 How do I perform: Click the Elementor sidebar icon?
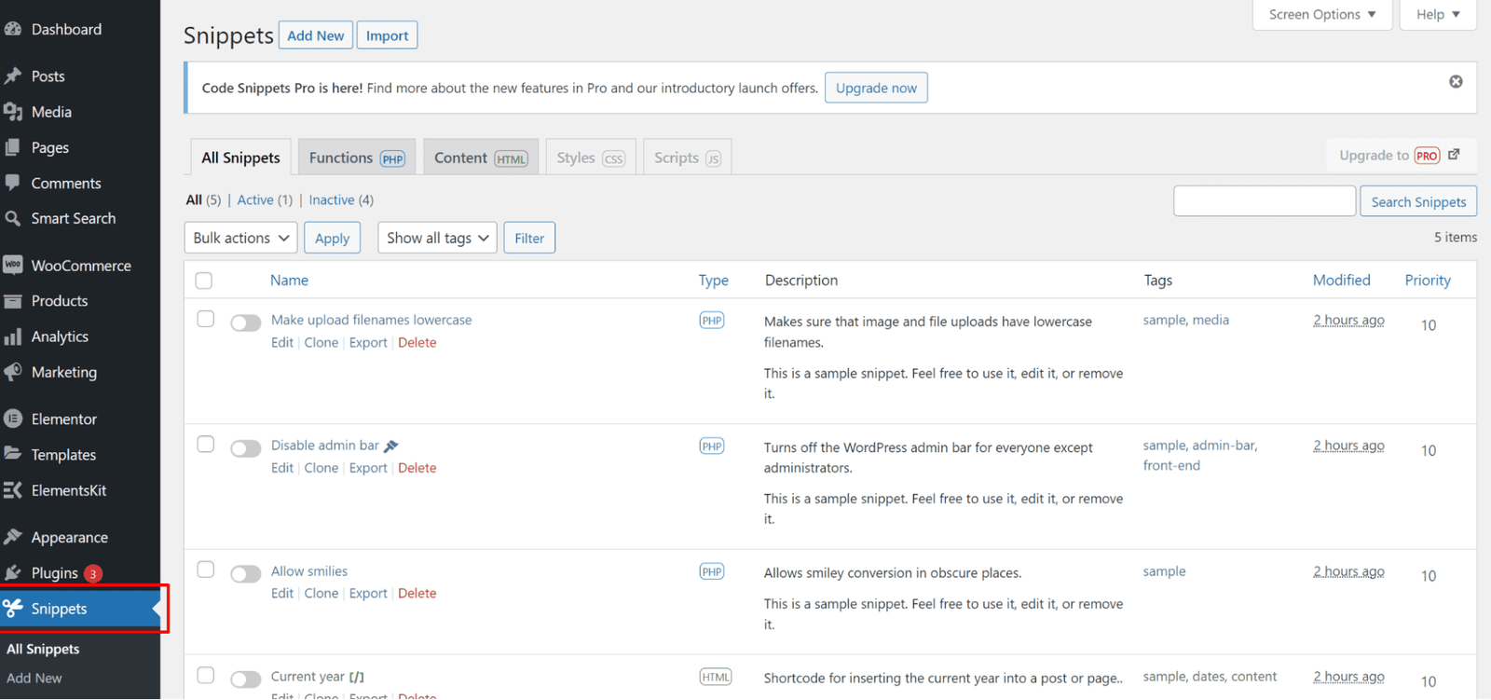(x=13, y=419)
